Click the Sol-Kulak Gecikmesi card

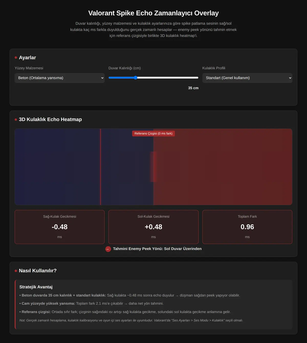point(153,227)
